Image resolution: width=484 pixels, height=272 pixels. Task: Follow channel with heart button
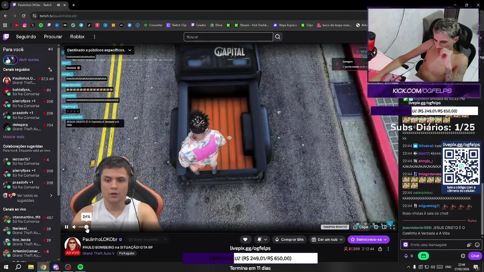tap(245, 240)
